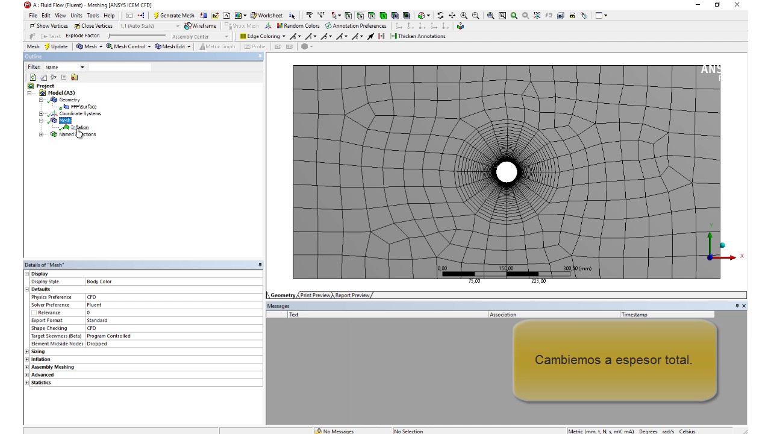The width and height of the screenshot is (771, 434).
Task: Click the Solver Preference Fluent value
Action: point(174,305)
